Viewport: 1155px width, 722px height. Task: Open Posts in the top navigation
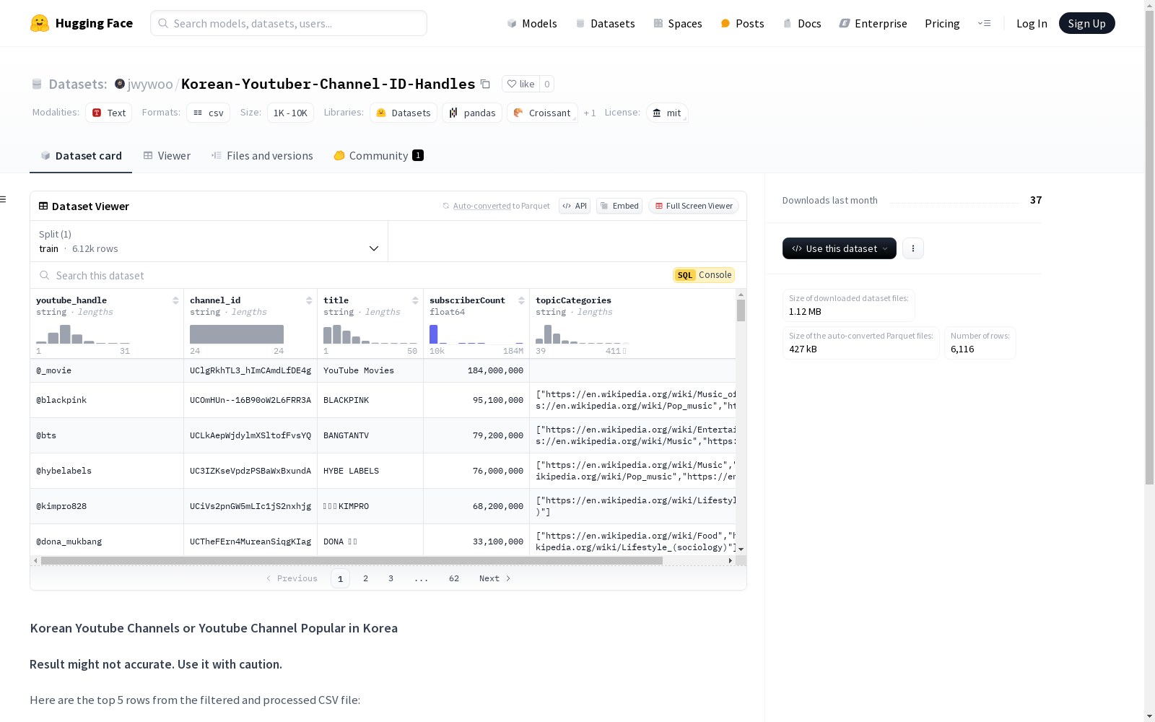click(x=742, y=23)
